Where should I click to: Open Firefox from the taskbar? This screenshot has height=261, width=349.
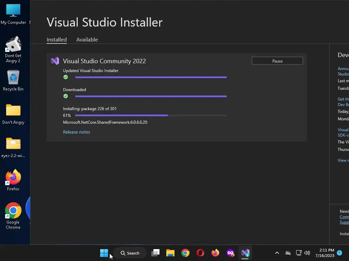click(x=215, y=253)
